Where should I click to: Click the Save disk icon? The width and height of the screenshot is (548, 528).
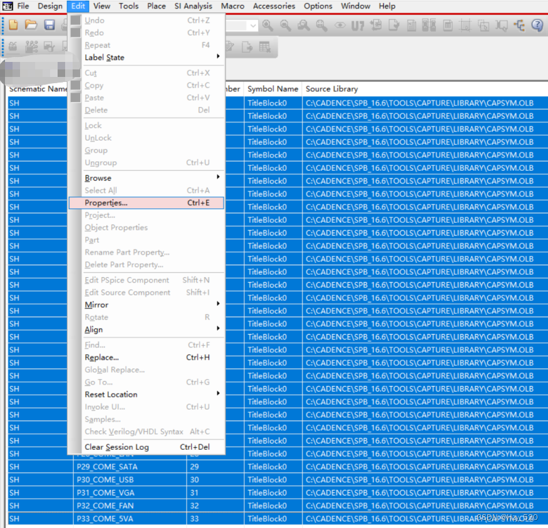click(x=49, y=25)
